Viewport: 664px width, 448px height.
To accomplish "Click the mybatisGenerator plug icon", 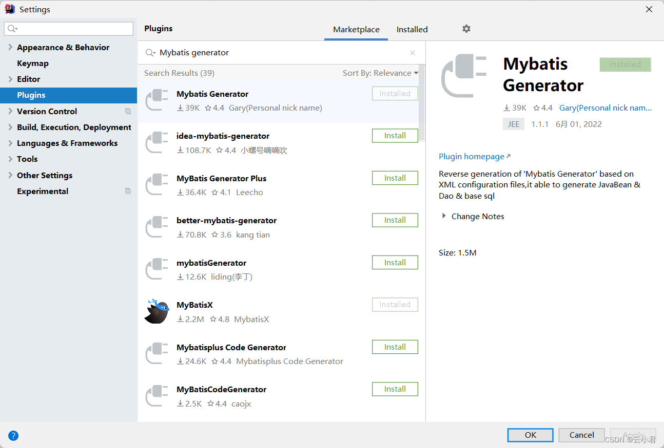I will tap(157, 269).
